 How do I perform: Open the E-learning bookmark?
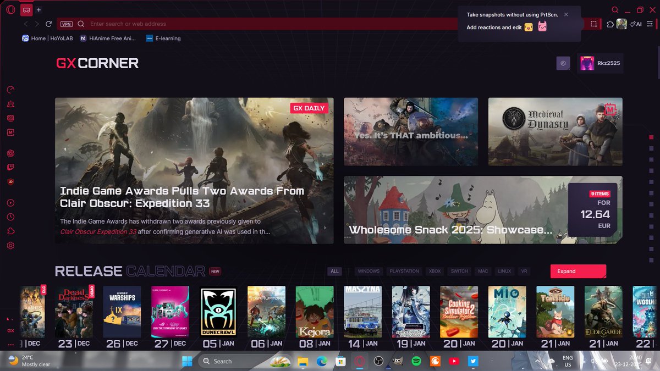[163, 38]
